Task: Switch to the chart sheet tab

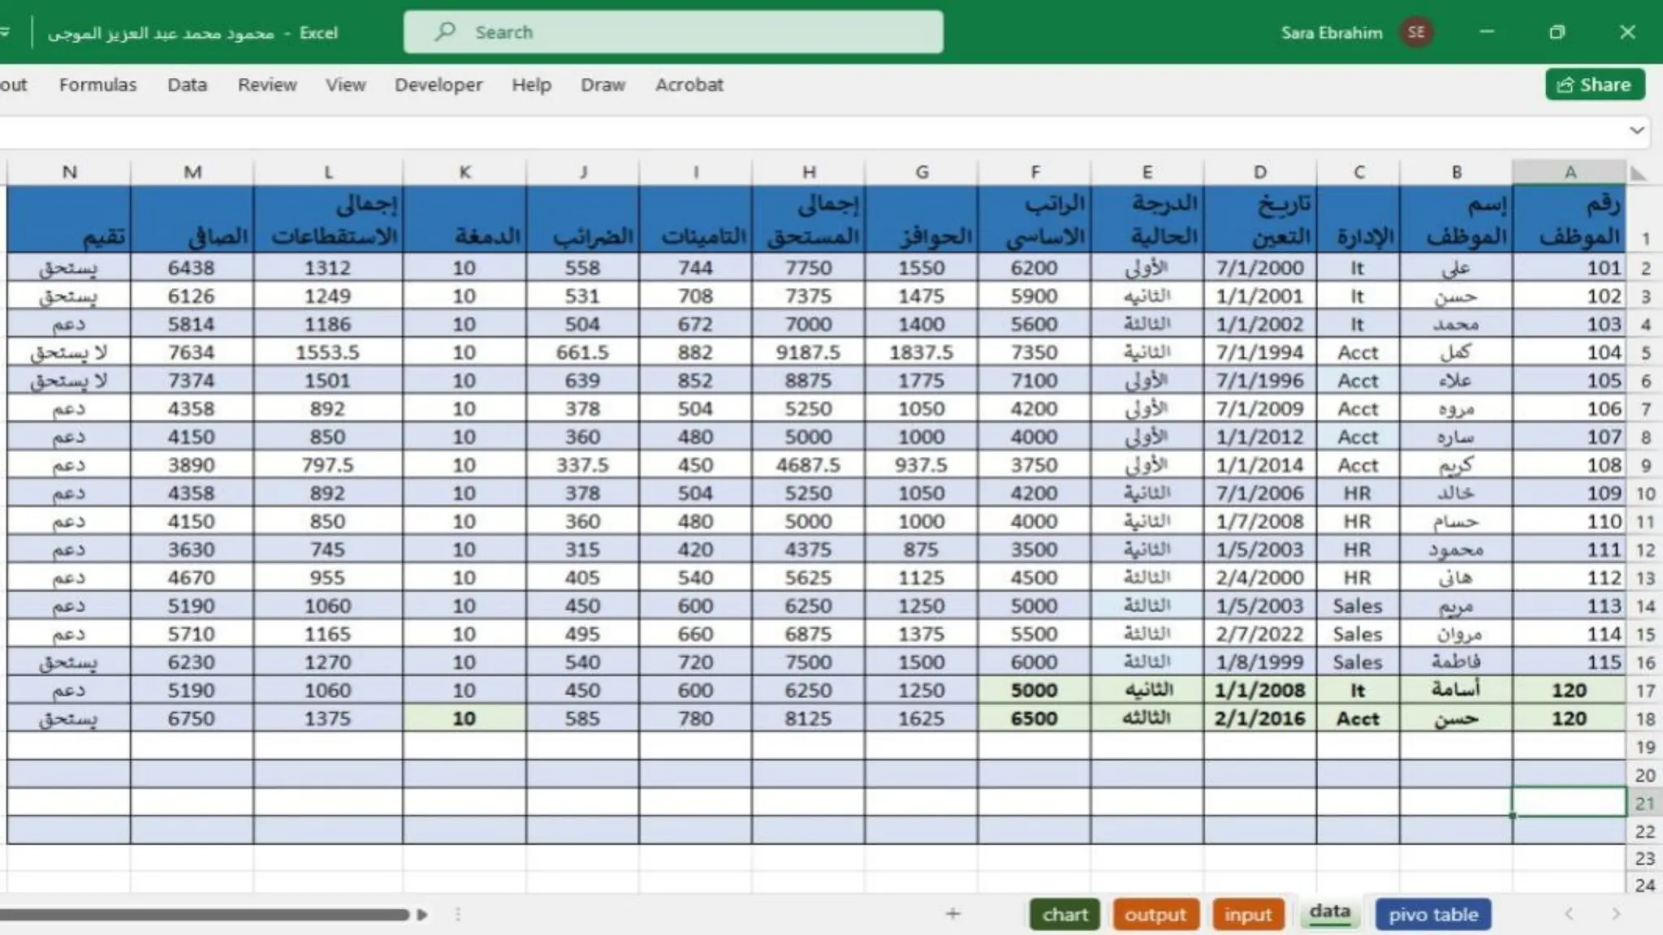Action: (x=1064, y=915)
